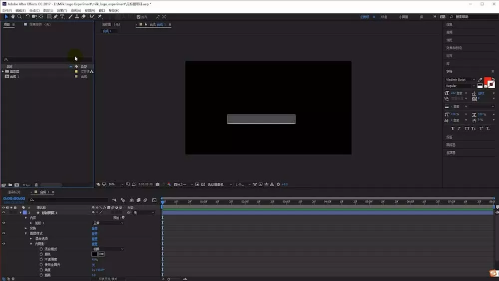Open the 50% magnification dropdown
Image resolution: width=499 pixels, height=281 pixels.
[x=116, y=184]
